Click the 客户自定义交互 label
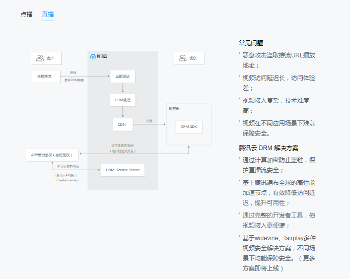 click(123, 151)
